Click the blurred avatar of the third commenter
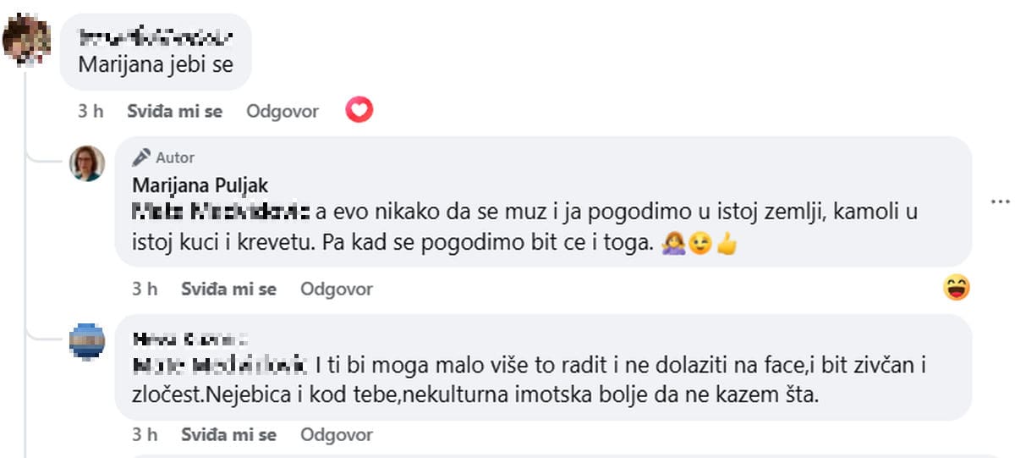Viewport: 1015px width, 458px height. pos(87,341)
